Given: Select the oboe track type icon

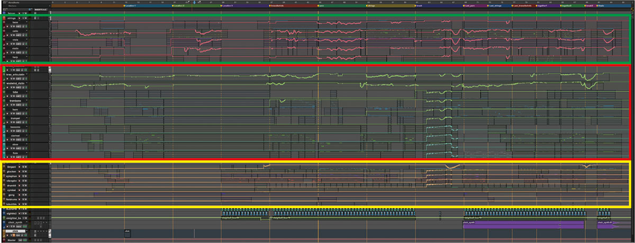Looking at the screenshot, I should tap(4, 144).
